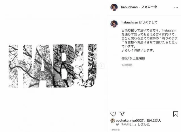
Task: Click habuchaan username in caption
Action: (x=130, y=22)
